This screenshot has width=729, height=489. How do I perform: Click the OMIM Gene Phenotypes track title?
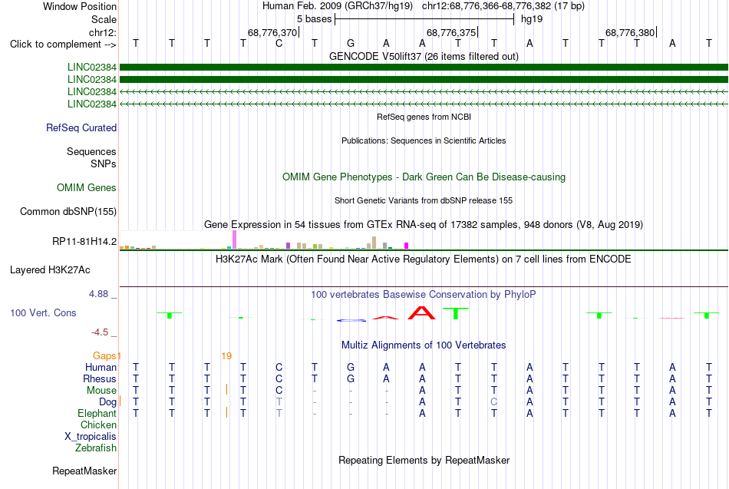click(x=424, y=177)
